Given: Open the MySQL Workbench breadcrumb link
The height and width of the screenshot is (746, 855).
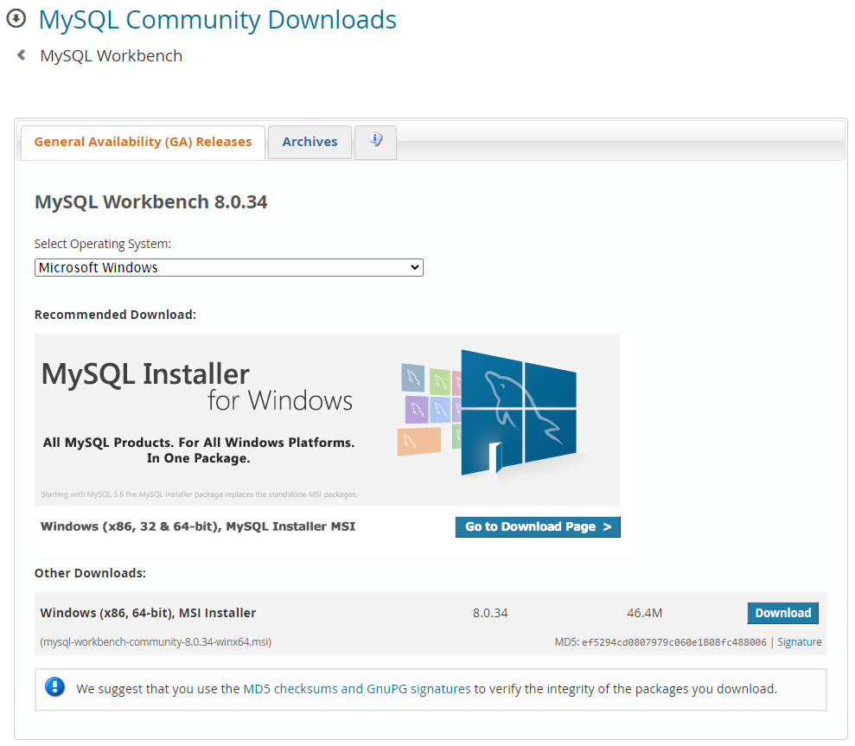Looking at the screenshot, I should point(111,56).
